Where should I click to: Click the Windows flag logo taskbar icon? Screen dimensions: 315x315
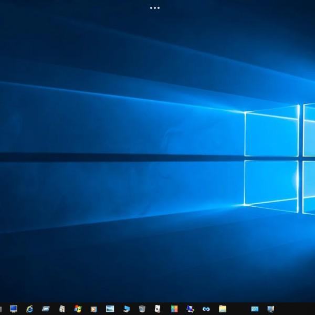coord(78,309)
